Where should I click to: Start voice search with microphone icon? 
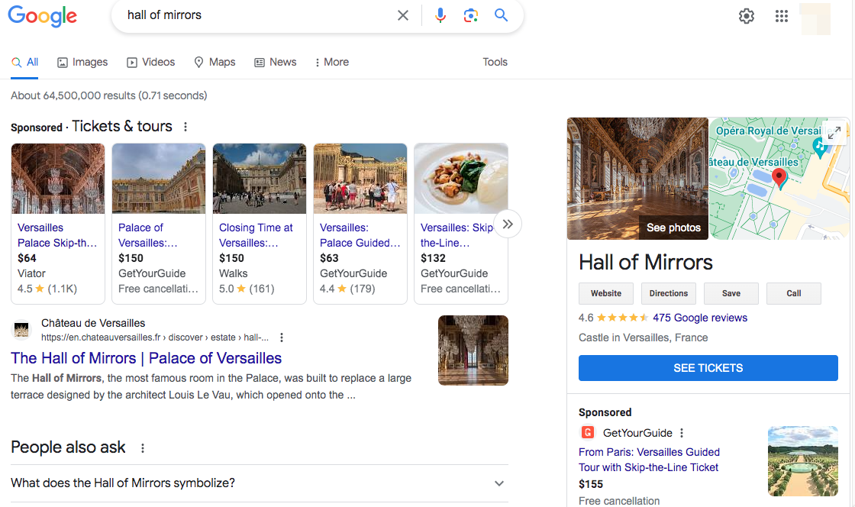(440, 15)
